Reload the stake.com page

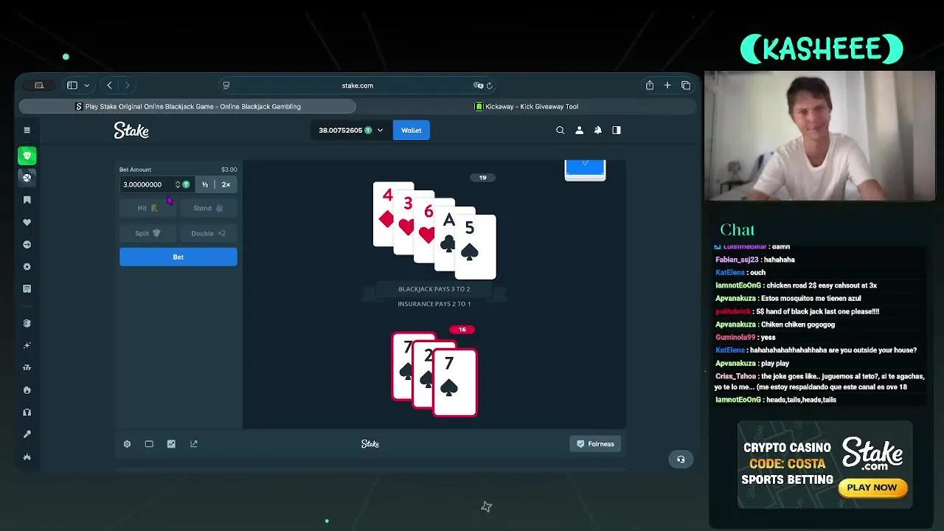[x=490, y=86]
